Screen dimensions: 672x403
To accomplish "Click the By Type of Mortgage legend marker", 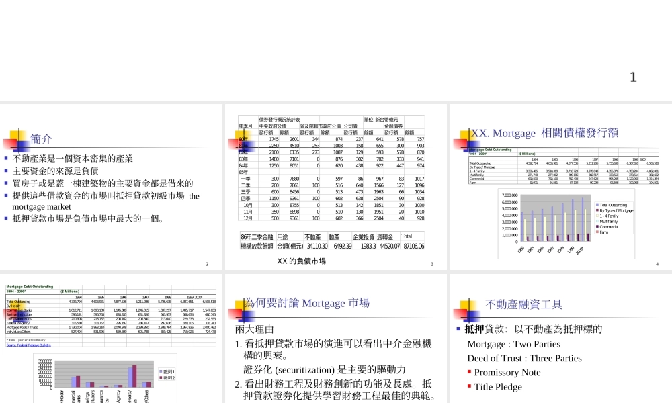I will [x=597, y=211].
